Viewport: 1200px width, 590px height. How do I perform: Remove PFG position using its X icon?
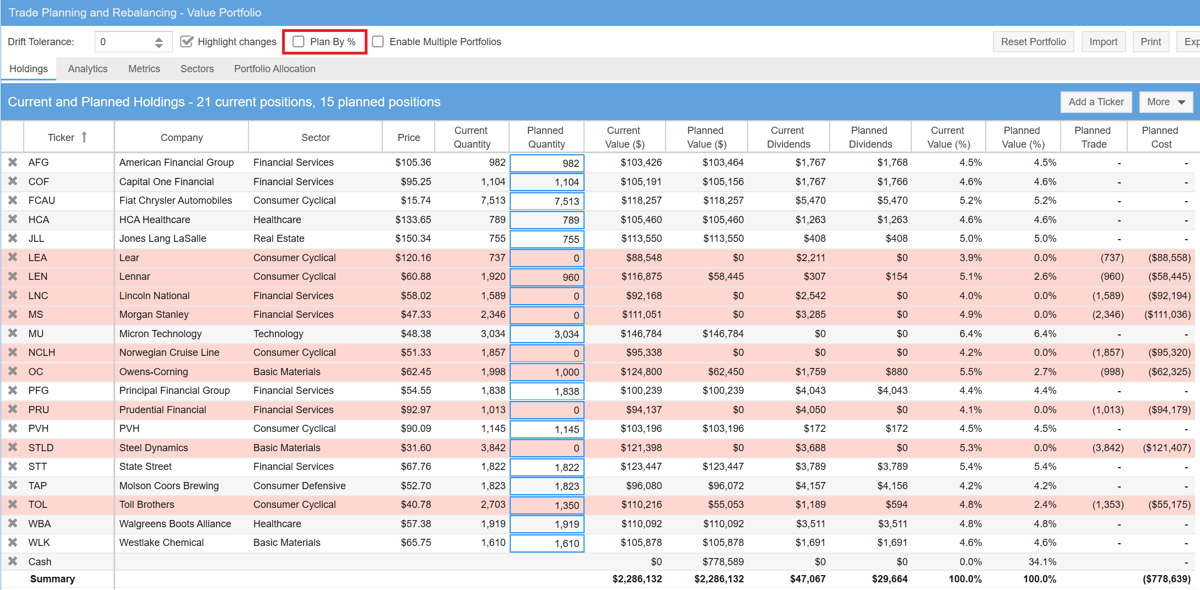point(13,391)
